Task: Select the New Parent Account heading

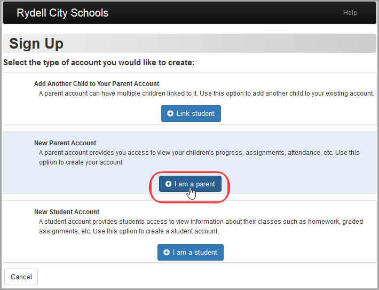Action: [65, 143]
